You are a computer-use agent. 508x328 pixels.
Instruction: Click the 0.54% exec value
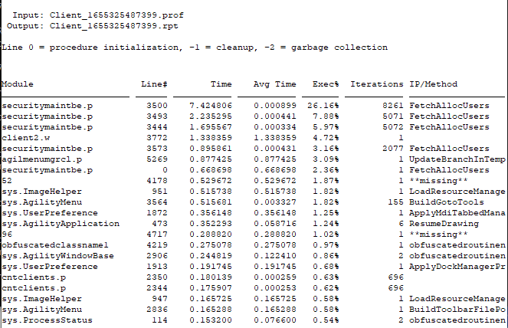tap(326, 320)
